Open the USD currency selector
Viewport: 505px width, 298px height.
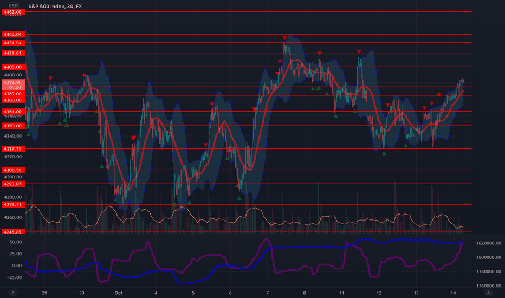(x=13, y=5)
